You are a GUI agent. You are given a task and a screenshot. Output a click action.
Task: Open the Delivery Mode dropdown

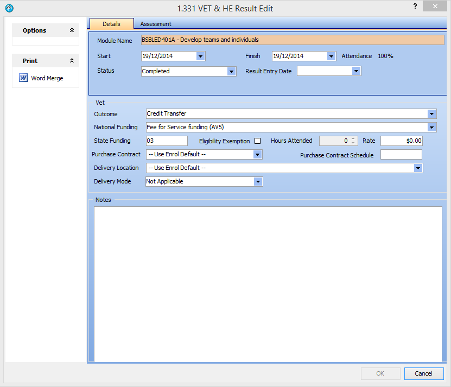(258, 182)
